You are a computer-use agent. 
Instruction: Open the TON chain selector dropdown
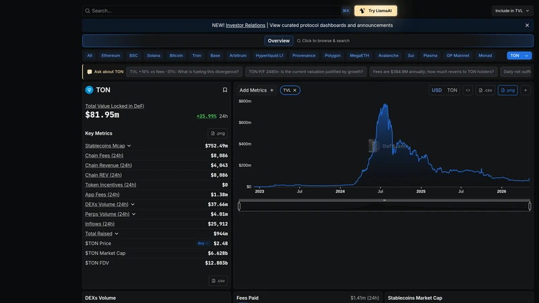(519, 56)
